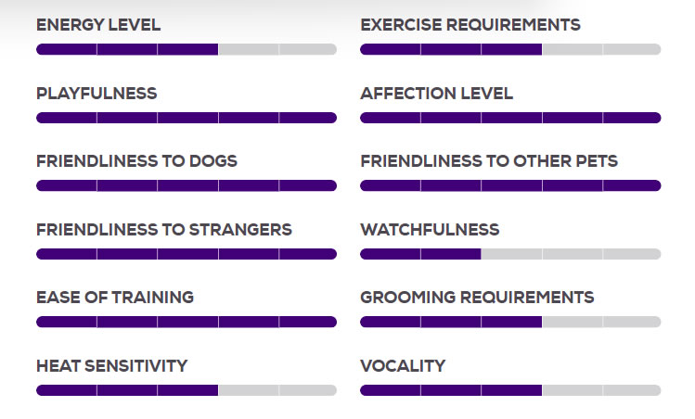This screenshot has height=419, width=695.
Task: Click the Energy Level rating bar
Action: click(187, 49)
